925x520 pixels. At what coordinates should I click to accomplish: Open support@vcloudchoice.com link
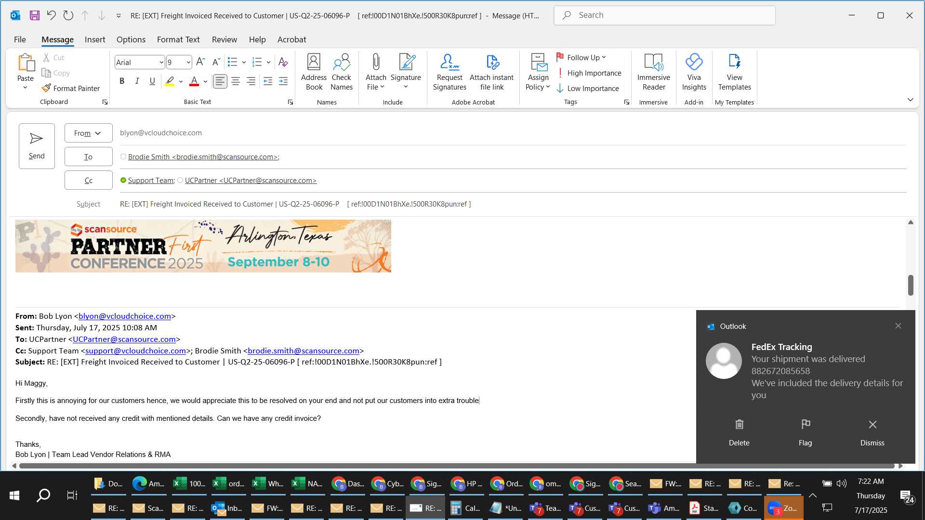tap(135, 351)
